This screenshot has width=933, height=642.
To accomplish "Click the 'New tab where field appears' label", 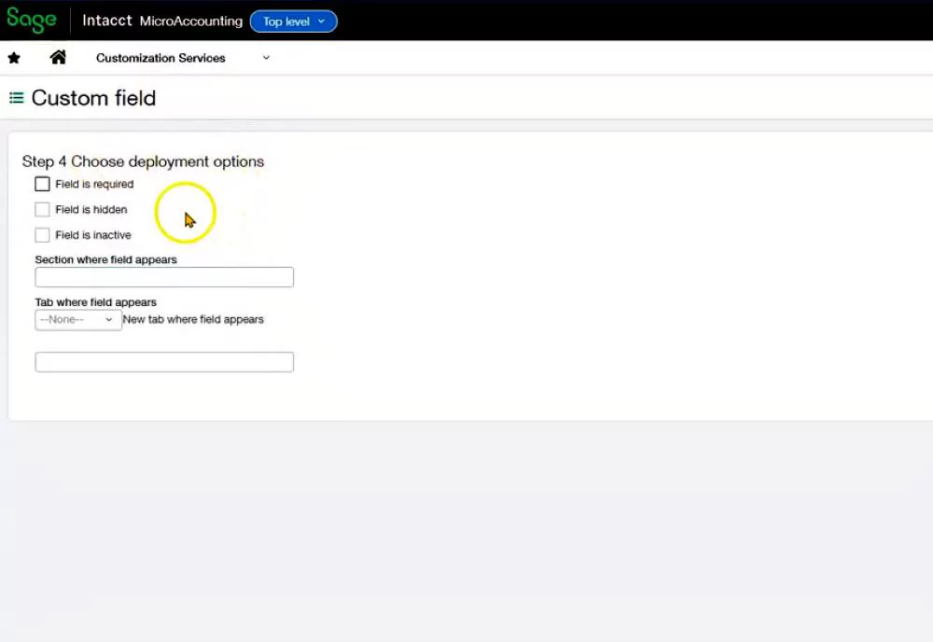I will tap(193, 319).
